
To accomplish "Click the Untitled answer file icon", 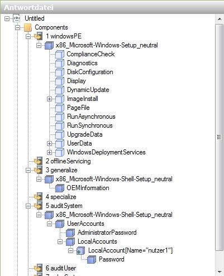I will [x=17, y=18].
